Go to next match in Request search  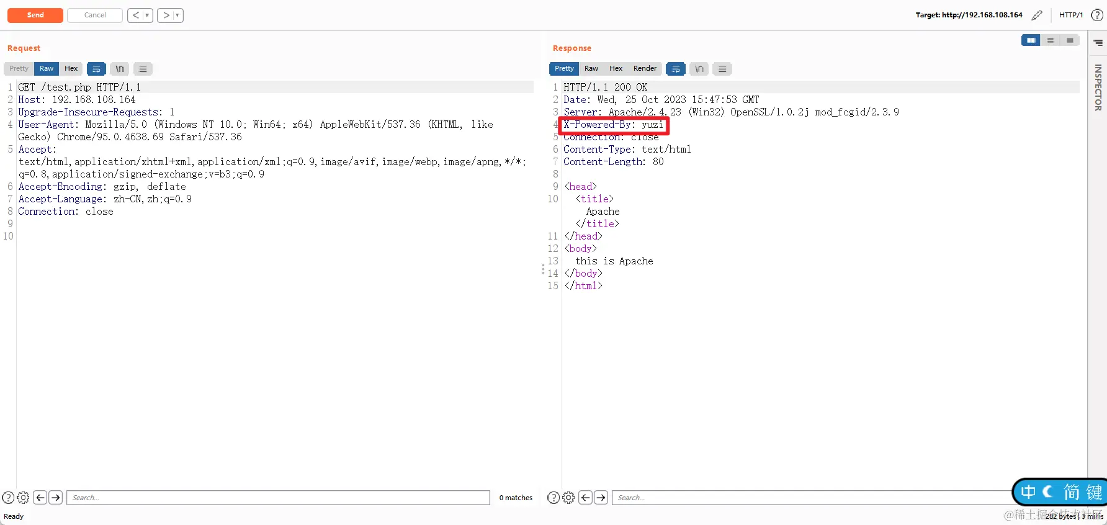[x=56, y=498]
